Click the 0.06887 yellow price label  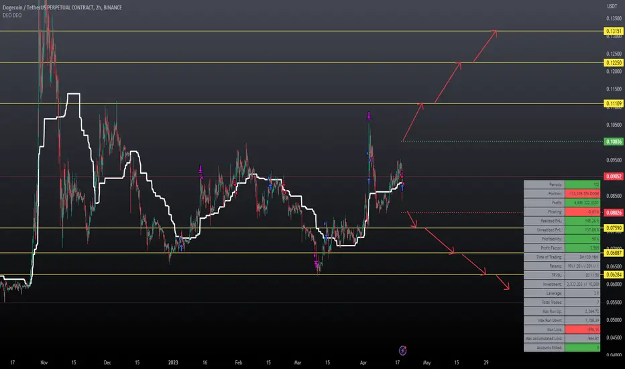pos(614,253)
